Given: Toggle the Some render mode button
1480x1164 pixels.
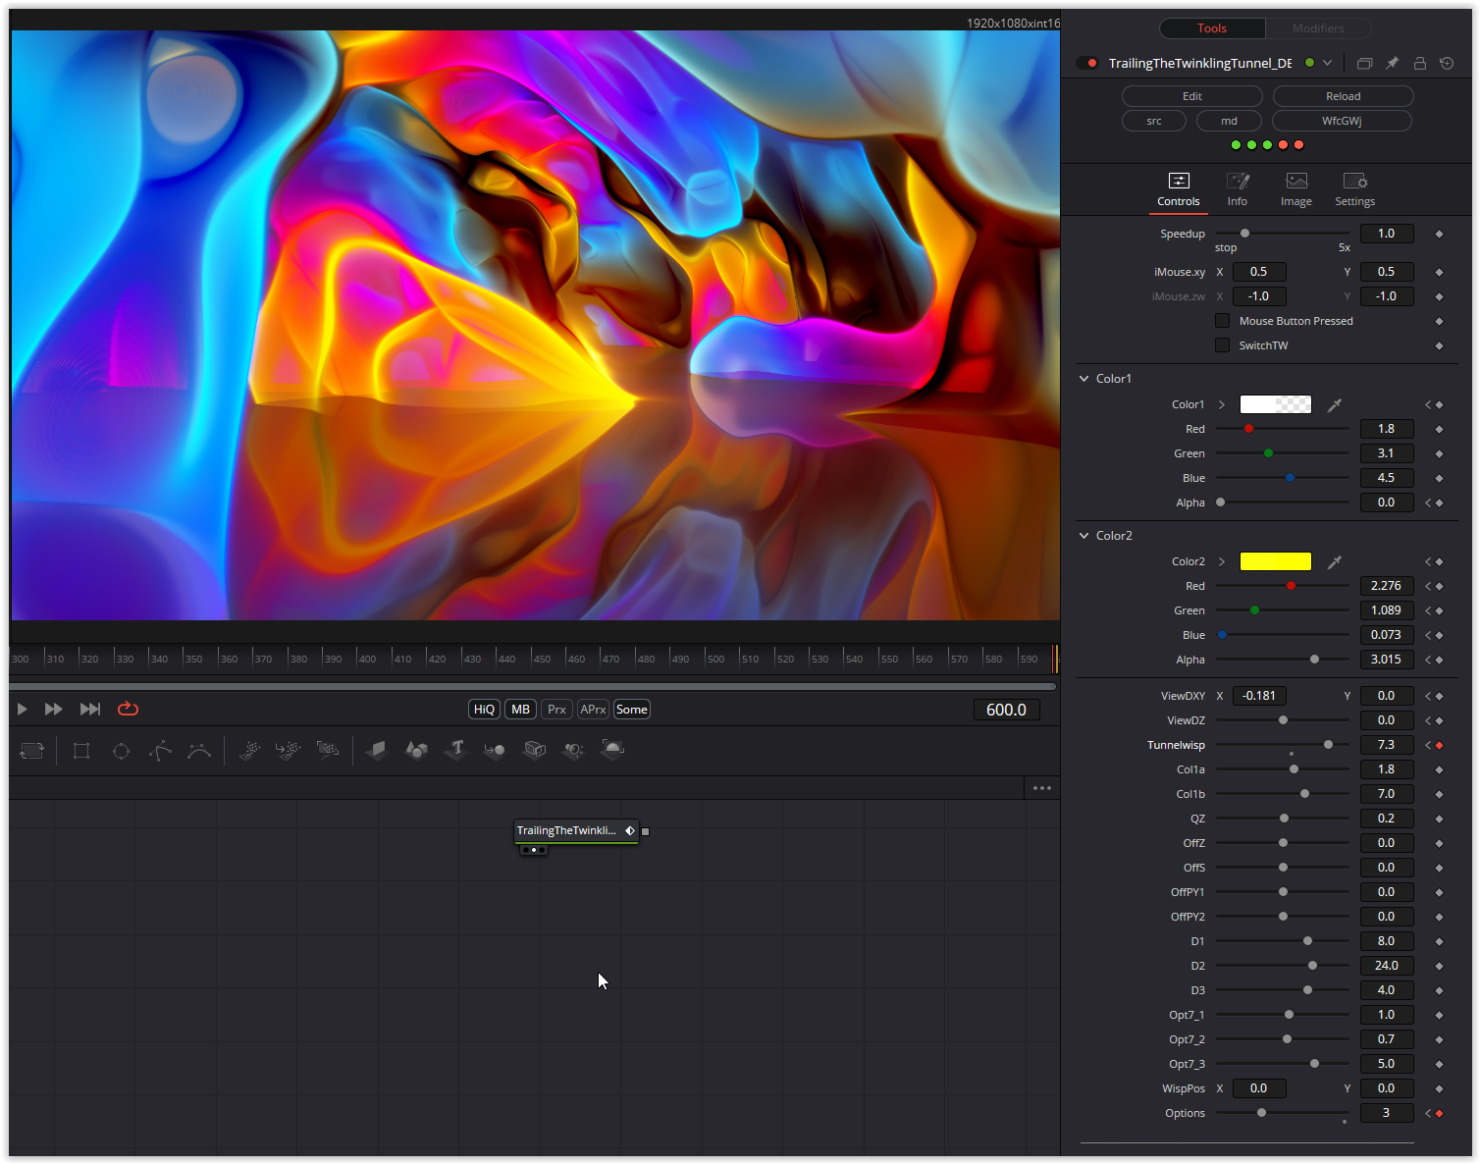Looking at the screenshot, I should (x=632, y=710).
